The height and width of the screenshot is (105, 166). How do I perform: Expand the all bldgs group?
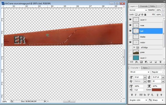[x=134, y=47]
